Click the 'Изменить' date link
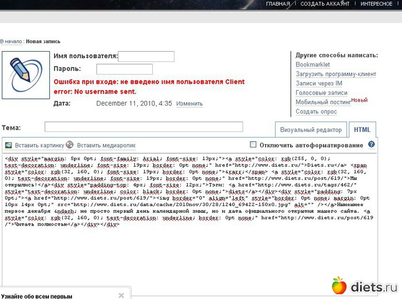 coord(189,104)
